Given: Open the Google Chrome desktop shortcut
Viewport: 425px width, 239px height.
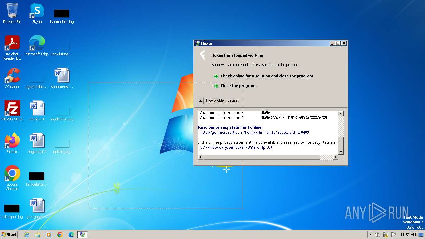Looking at the screenshot, I should pyautogui.click(x=12, y=178).
